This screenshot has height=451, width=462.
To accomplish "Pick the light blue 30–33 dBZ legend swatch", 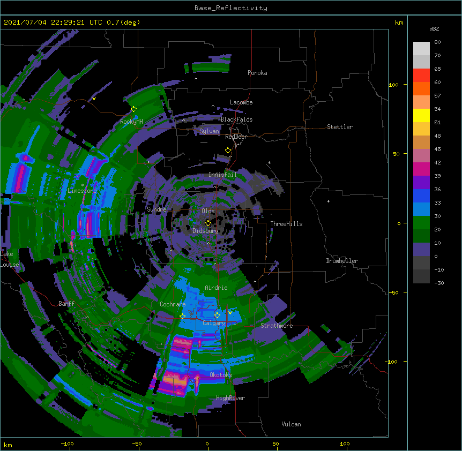I will coord(421,209).
